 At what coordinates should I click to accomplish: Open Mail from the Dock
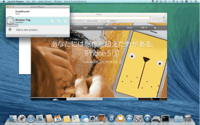click(40, 118)
